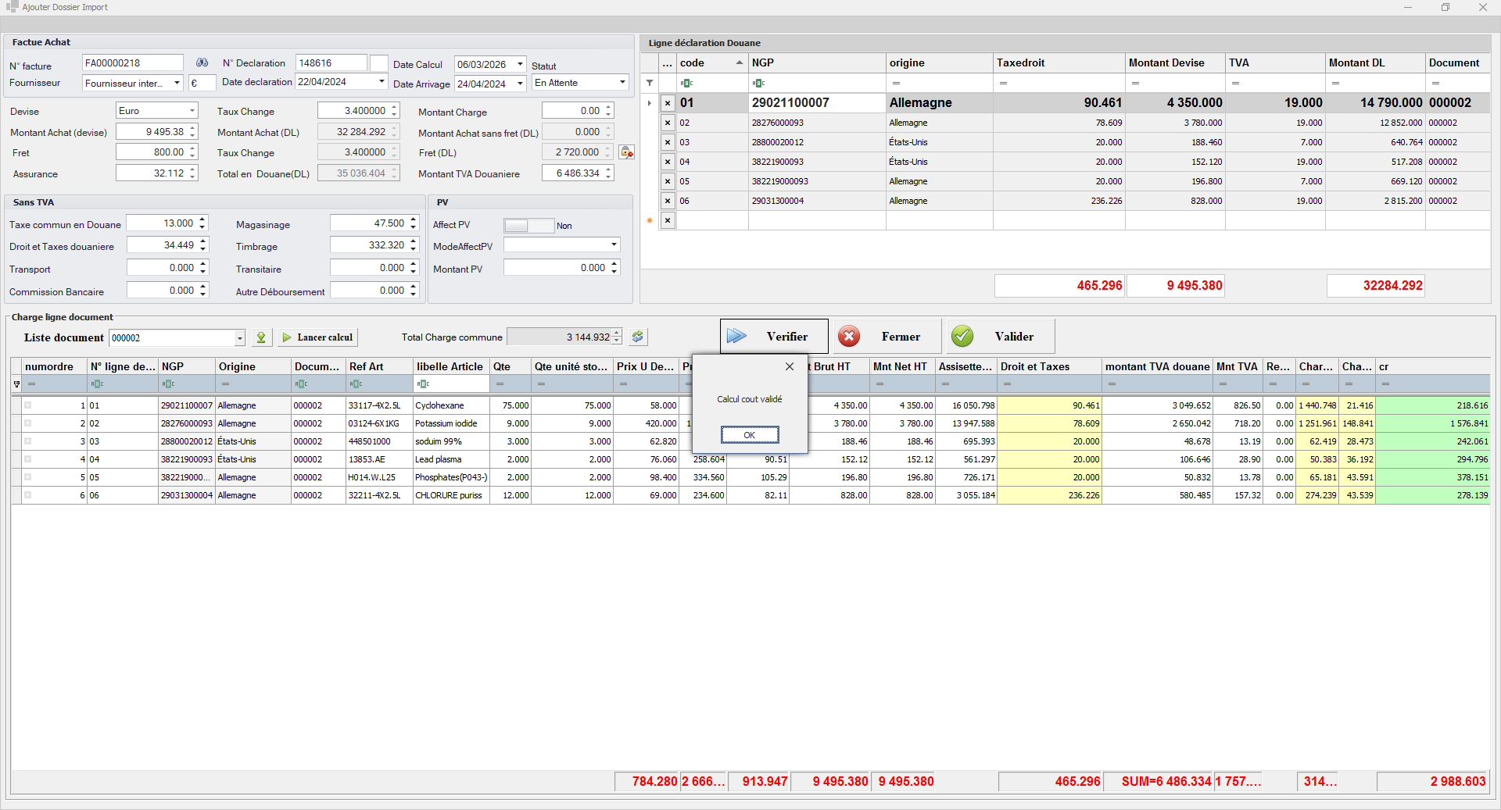
Task: Delete customs line 06 with its X button
Action: [x=668, y=201]
